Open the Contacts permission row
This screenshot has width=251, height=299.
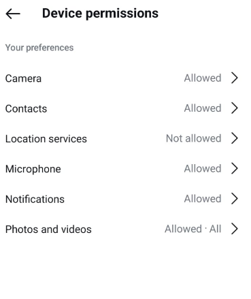coord(125,108)
